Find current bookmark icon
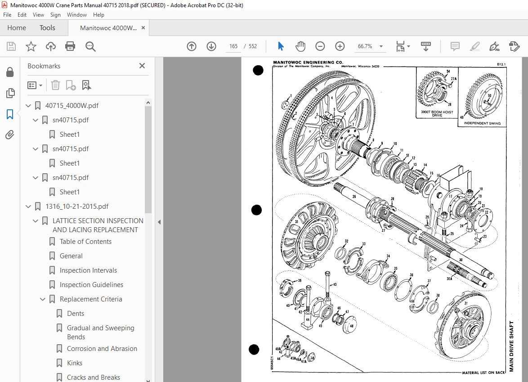Viewport: 528px width, 382px height. (x=86, y=85)
